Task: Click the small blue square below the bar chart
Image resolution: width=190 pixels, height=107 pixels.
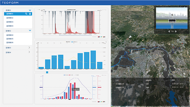Action: (x=47, y=72)
